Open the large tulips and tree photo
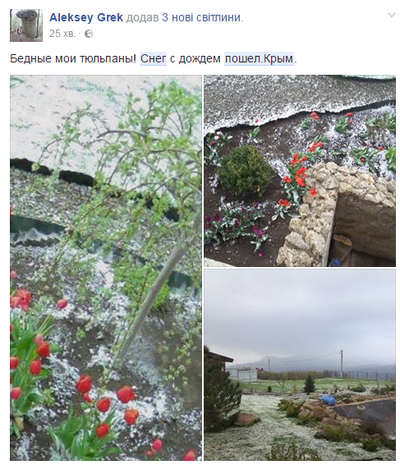This screenshot has width=400, height=465. (106, 268)
